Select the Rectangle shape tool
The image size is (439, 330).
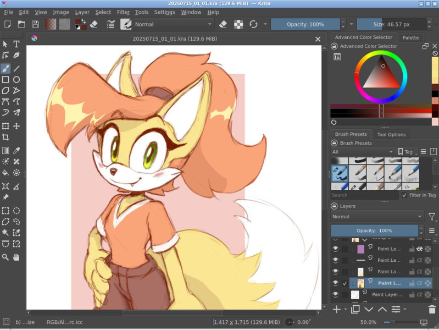[5, 80]
